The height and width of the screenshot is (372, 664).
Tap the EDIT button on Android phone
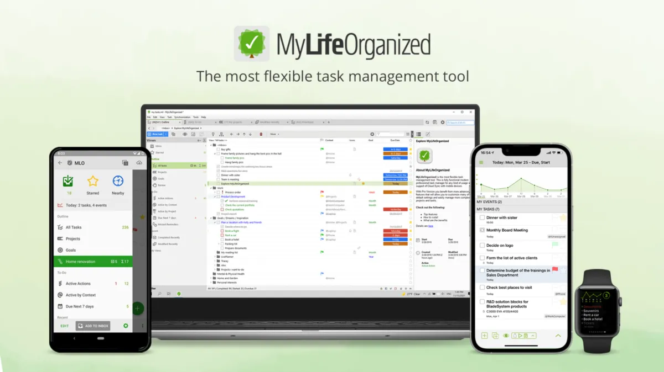tap(65, 326)
